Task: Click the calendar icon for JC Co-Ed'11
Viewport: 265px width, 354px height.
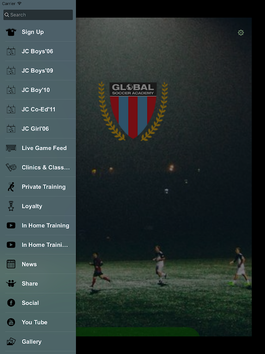Action: [x=11, y=109]
